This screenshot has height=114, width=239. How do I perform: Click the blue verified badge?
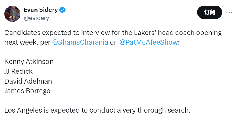[62, 10]
